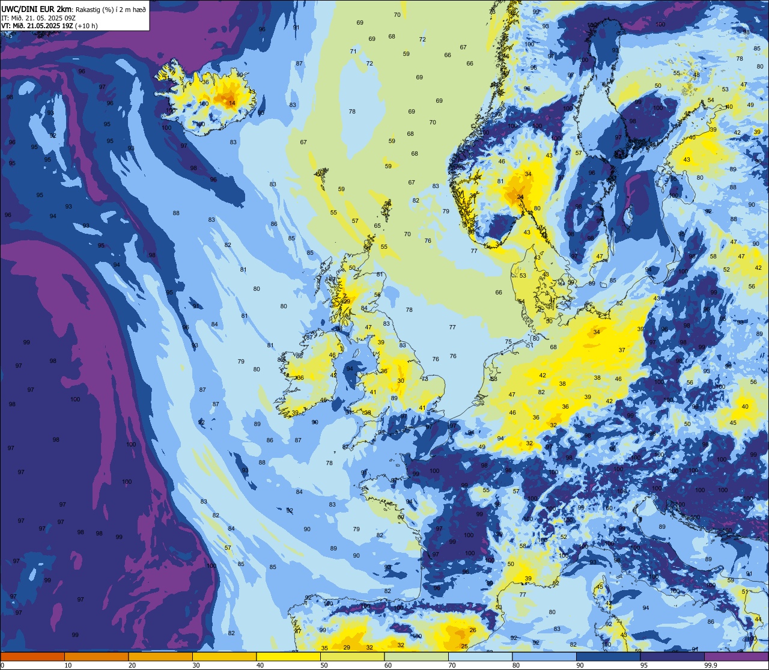Click the indigo 95–99.9 legend swatch

[672, 656]
